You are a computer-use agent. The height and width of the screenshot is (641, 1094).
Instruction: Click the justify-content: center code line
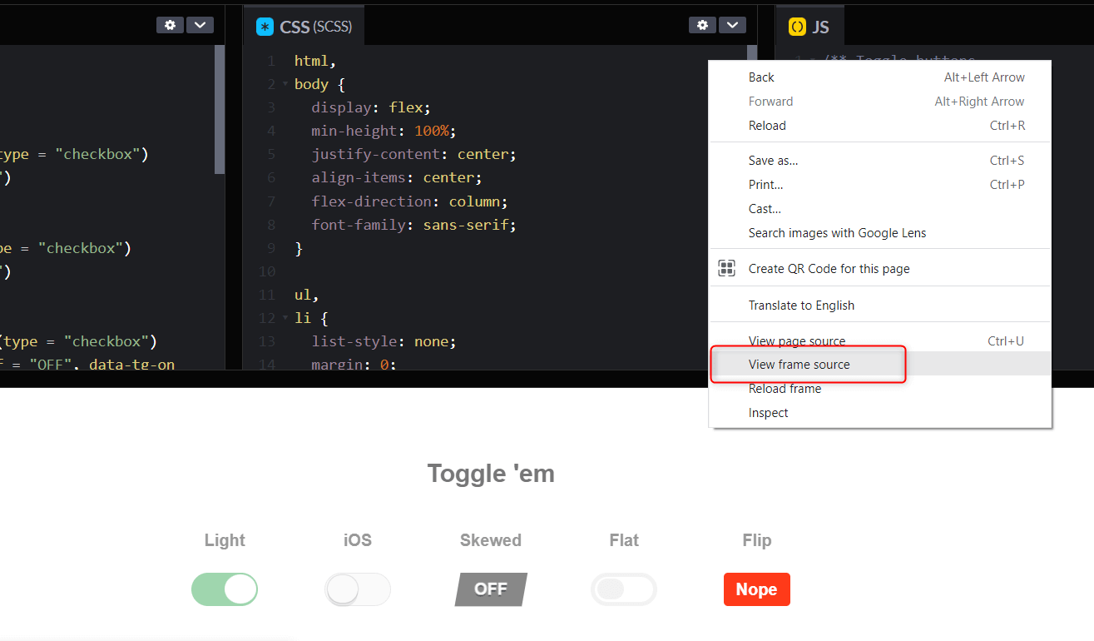coord(414,154)
